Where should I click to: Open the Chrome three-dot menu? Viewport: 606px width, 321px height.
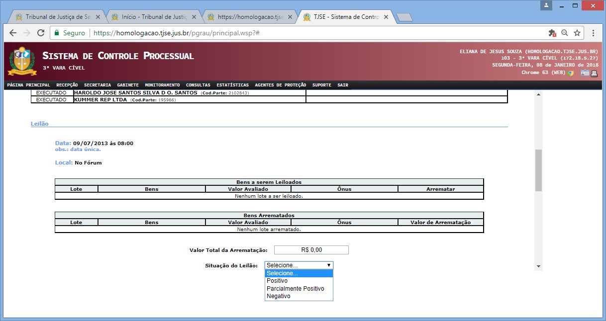[x=594, y=33]
